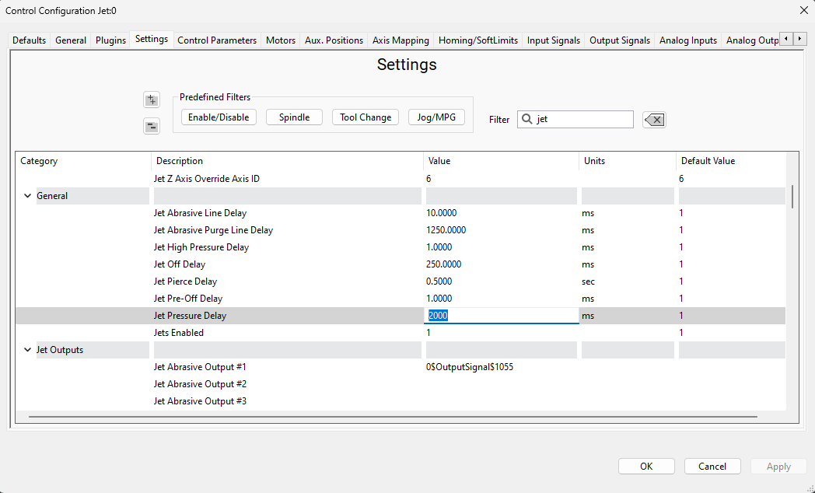Switch to the Motors tab
Image resolution: width=815 pixels, height=493 pixels.
[x=281, y=40]
